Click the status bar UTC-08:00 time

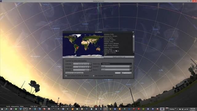coord(68,106)
